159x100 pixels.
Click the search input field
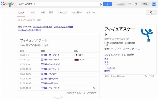58,4
